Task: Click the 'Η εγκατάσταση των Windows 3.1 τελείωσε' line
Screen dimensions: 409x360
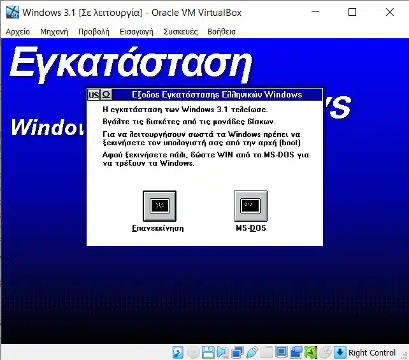Action: point(185,110)
